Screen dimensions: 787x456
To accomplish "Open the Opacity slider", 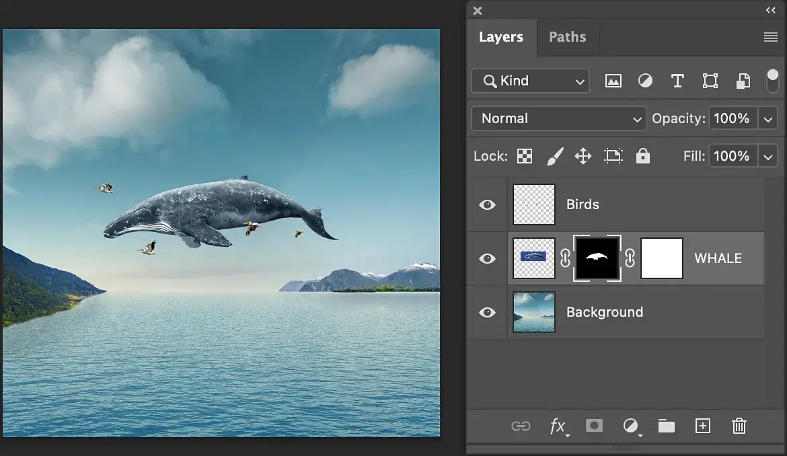I will [768, 118].
